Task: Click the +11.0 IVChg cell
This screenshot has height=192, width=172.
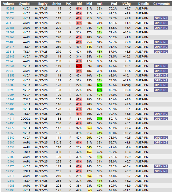Action: pyautogui.click(x=127, y=80)
